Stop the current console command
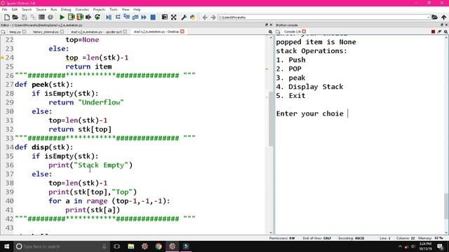Viewport: 449px width, 252px height. pos(434,31)
